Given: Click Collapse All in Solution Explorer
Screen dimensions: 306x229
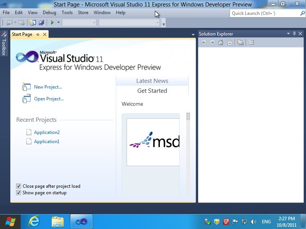Looking at the screenshot, I should (x=229, y=42).
